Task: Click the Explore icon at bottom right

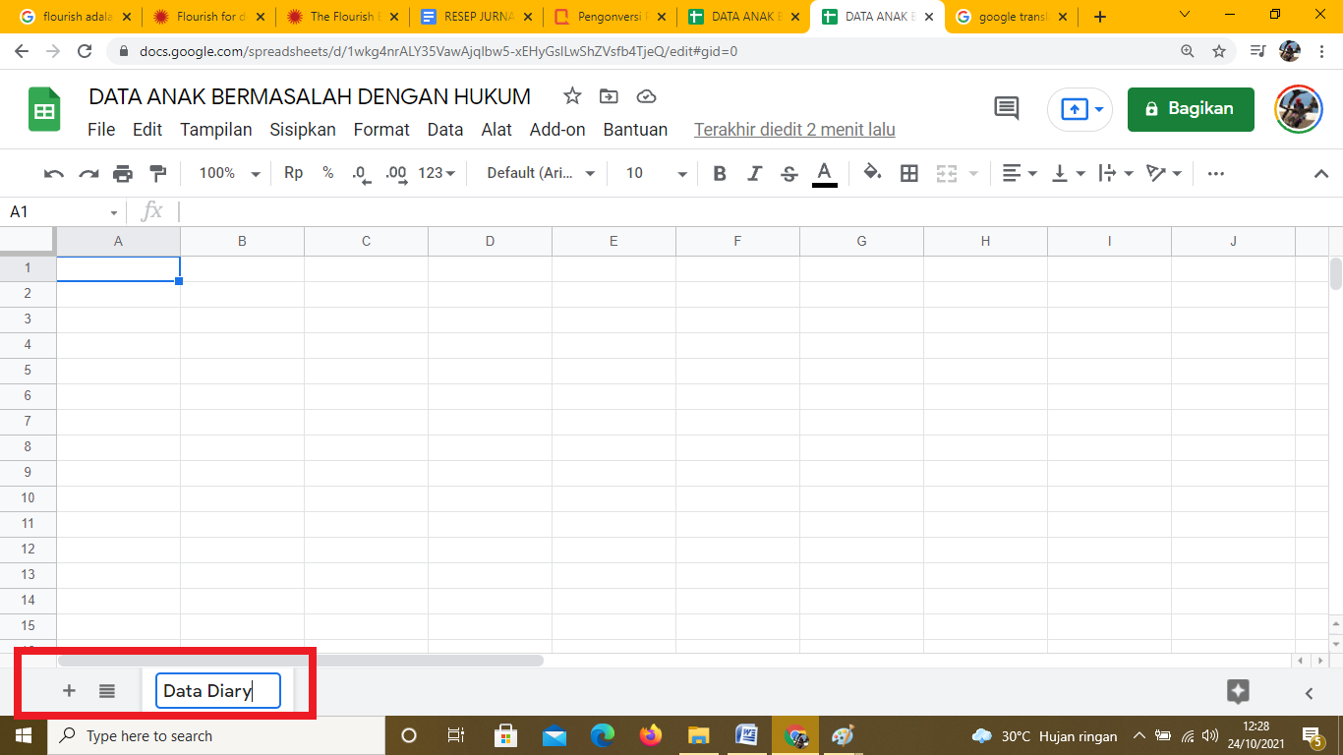Action: pos(1238,691)
